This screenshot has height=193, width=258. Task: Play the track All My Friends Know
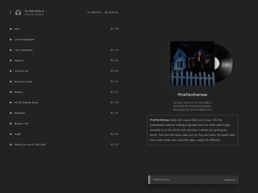pyautogui.click(x=11, y=102)
